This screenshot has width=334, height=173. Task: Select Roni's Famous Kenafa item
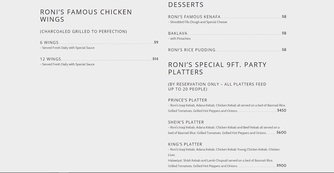pyautogui.click(x=194, y=17)
